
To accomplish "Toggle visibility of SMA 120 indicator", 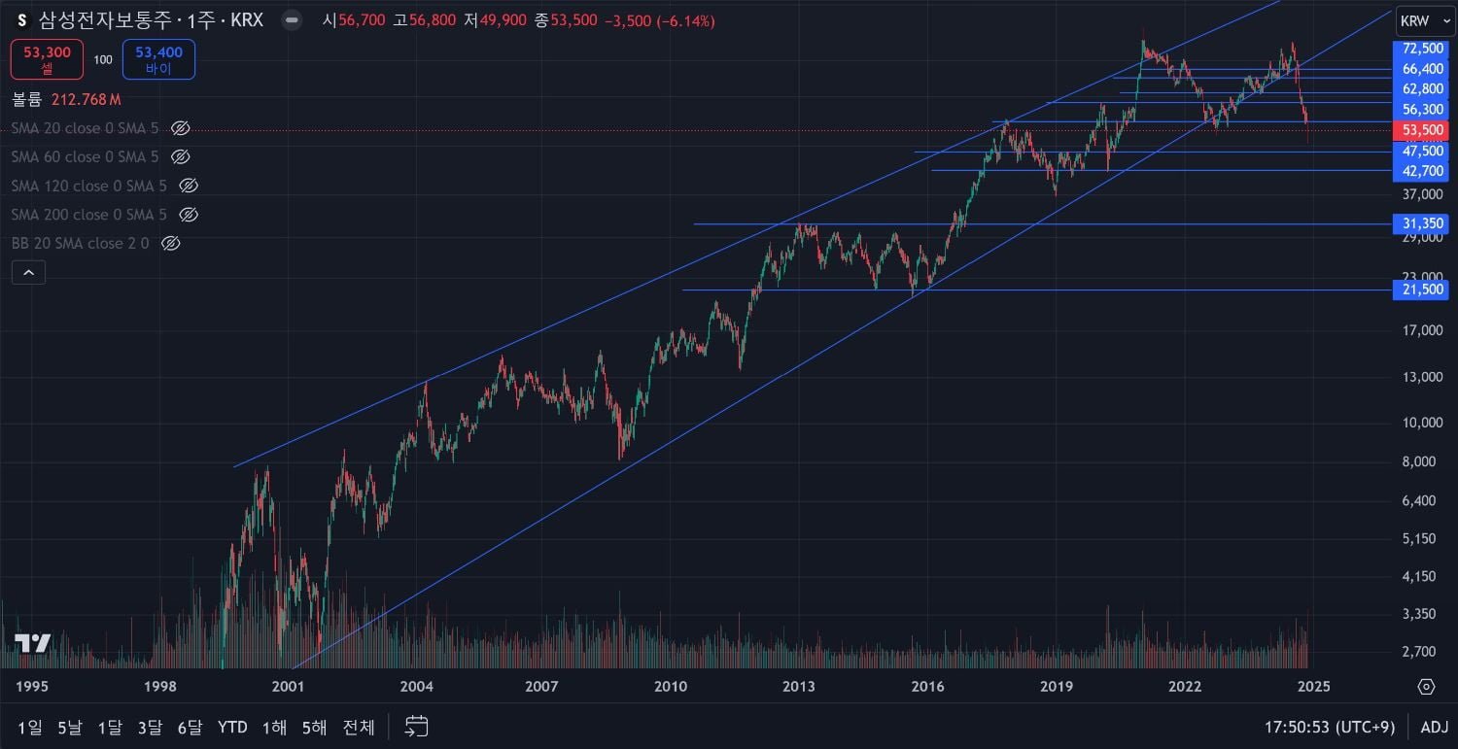I will pos(189,186).
